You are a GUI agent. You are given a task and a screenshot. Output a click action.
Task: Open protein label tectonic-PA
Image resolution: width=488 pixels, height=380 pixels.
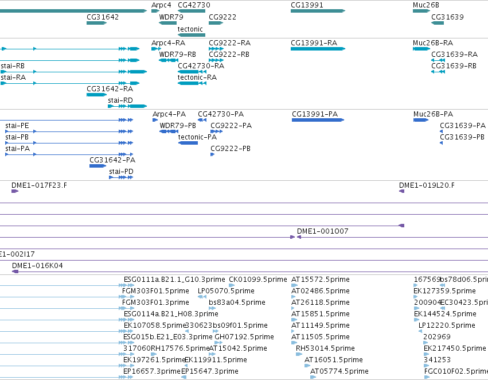click(197, 137)
